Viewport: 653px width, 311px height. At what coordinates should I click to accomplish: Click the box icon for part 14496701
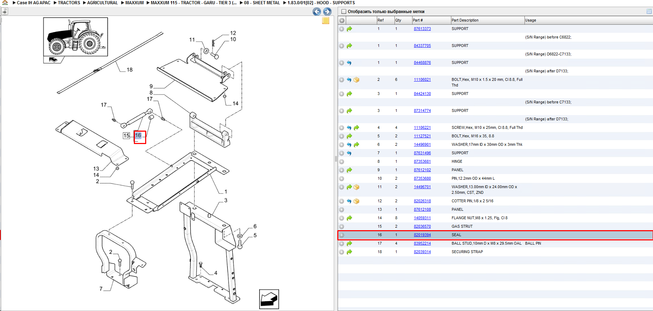click(356, 187)
